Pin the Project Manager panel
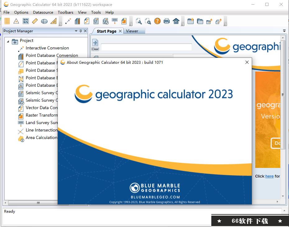 80,31
